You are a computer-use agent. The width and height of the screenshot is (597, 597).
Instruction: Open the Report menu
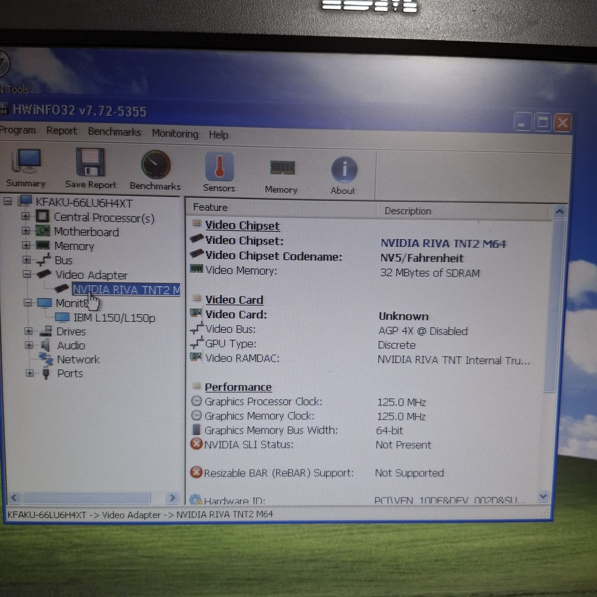(62, 131)
